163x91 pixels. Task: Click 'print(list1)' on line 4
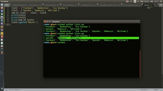click(x=19, y=15)
